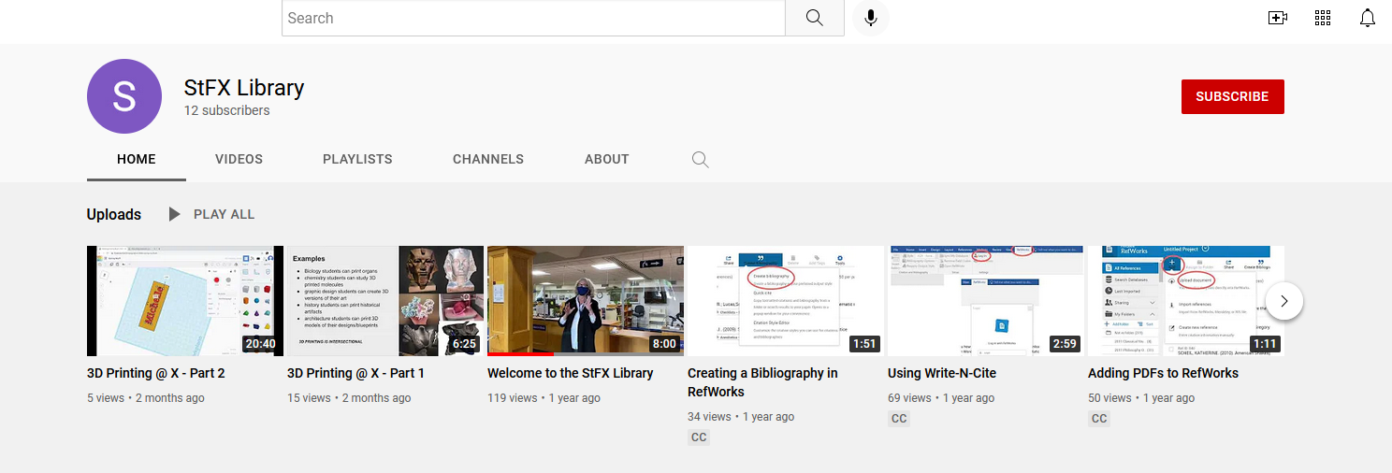
Task: Click the title Creating a Bibliography in RefWorks
Action: (762, 382)
